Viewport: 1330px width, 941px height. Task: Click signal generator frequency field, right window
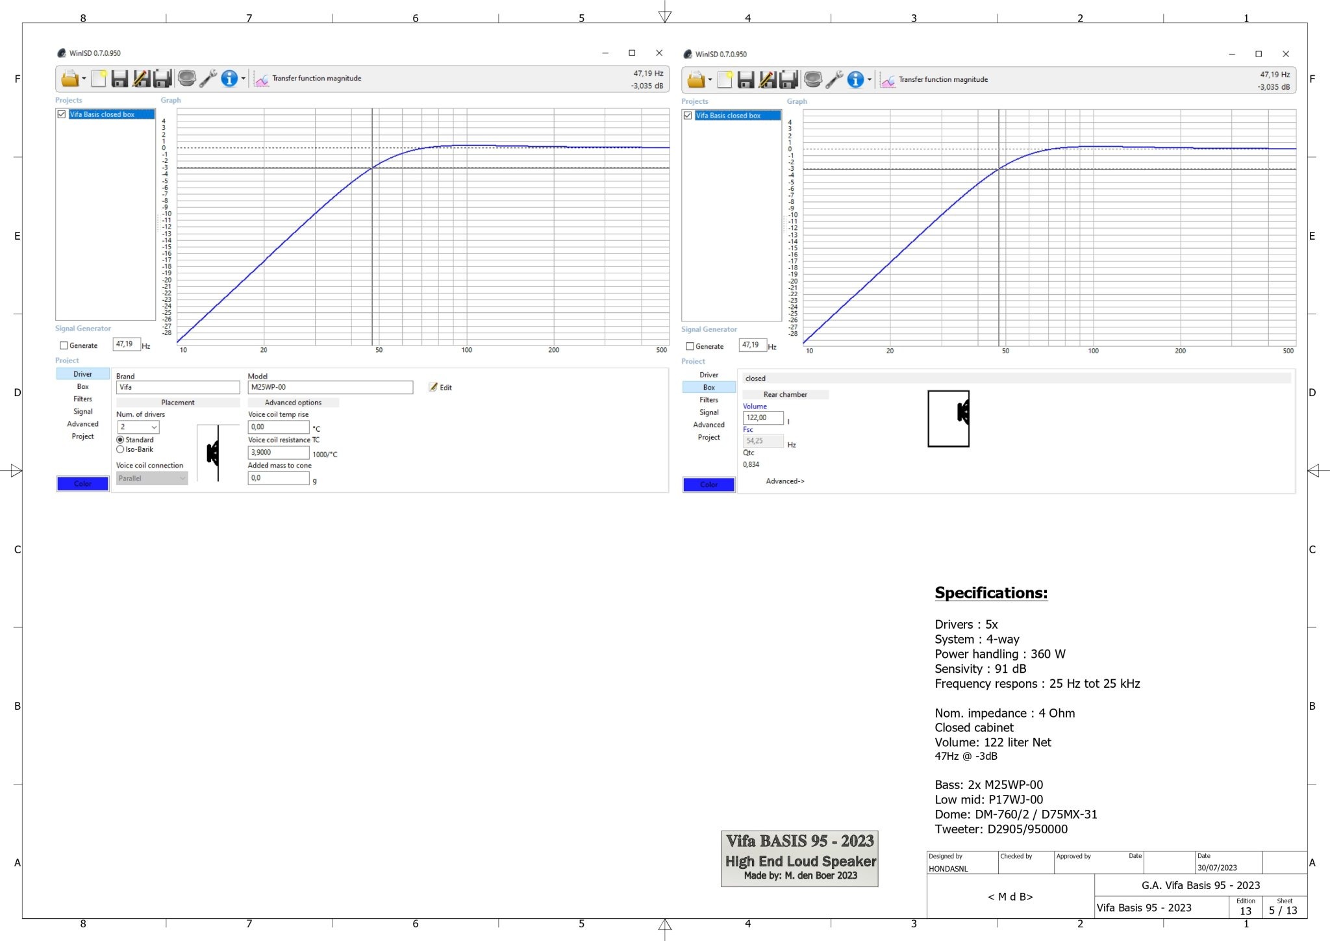753,345
